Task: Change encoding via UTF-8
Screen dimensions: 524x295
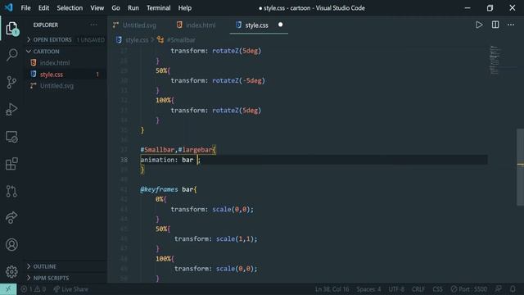Action: coord(396,289)
